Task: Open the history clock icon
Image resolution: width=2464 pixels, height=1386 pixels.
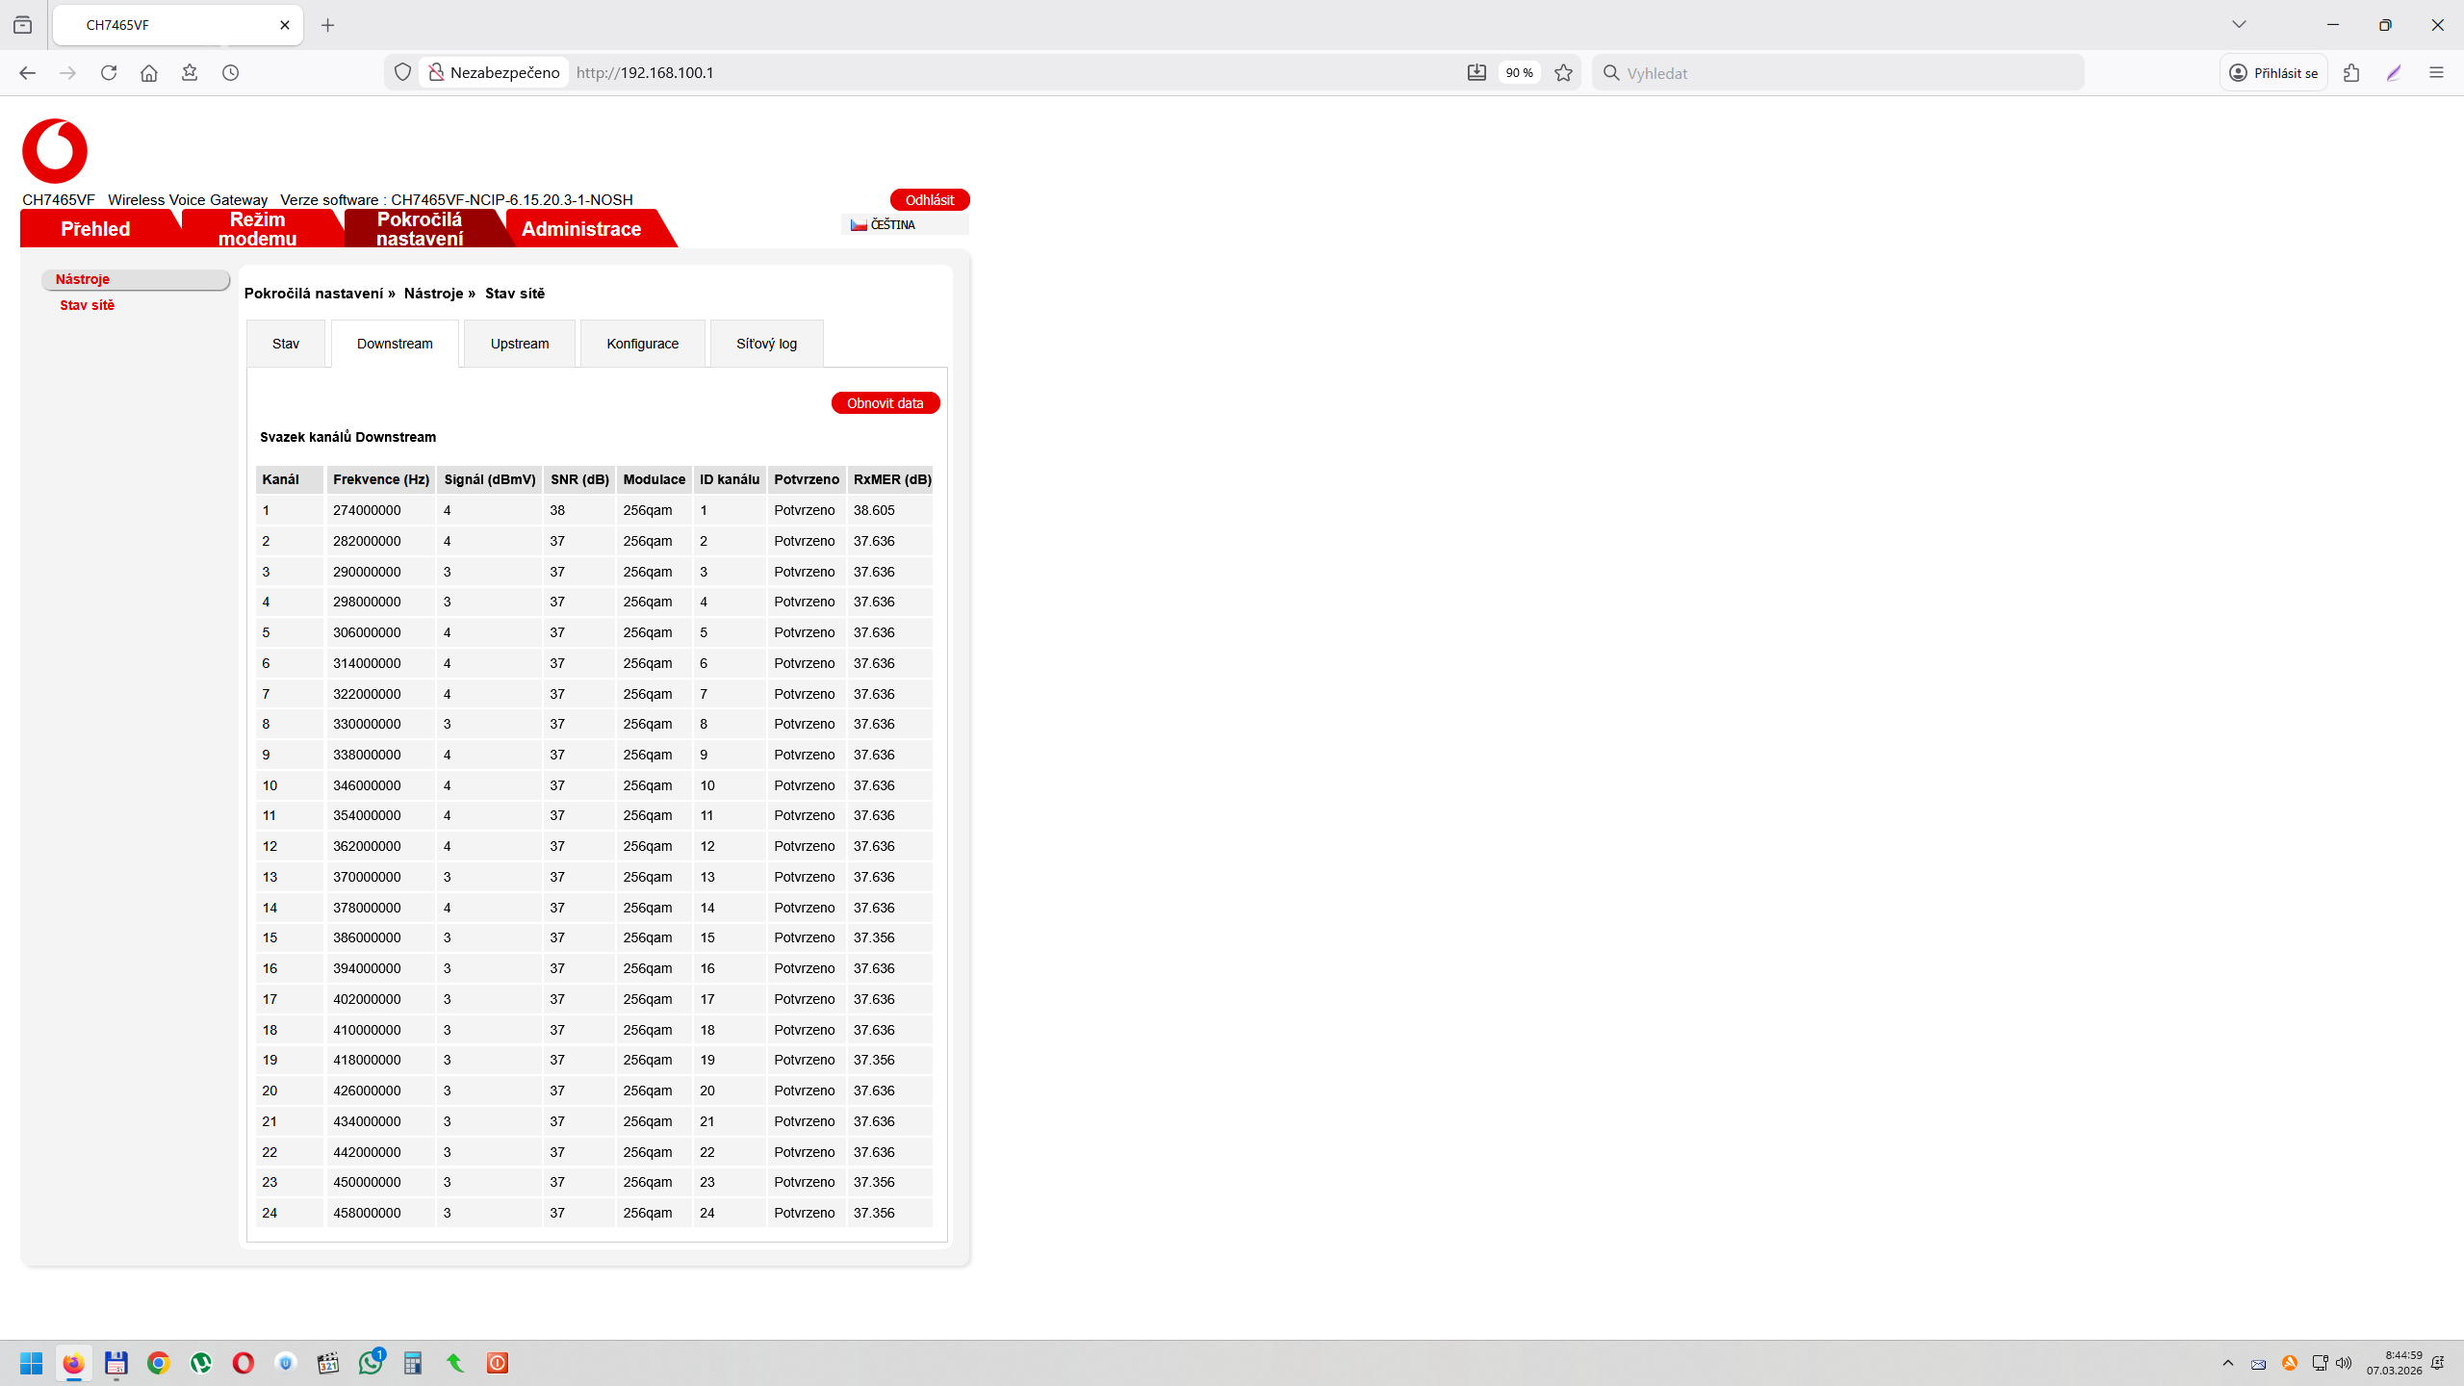Action: (x=230, y=72)
